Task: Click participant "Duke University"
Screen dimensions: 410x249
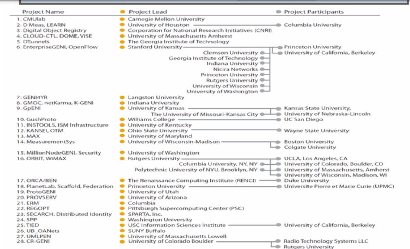Action: (306, 180)
